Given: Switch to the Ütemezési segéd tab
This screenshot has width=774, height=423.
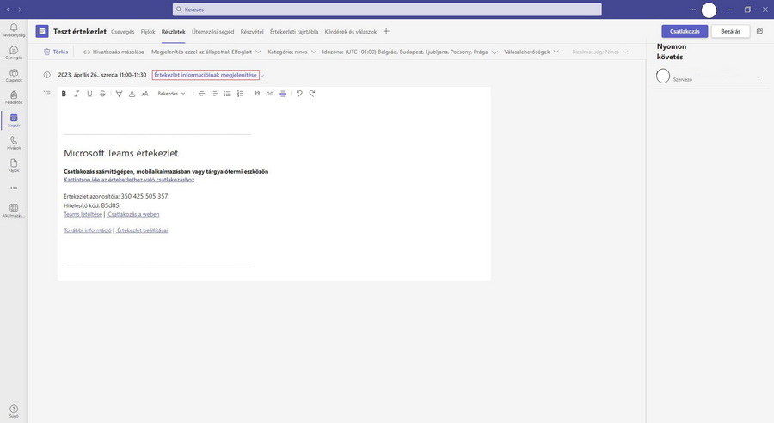Looking at the screenshot, I should [x=212, y=32].
